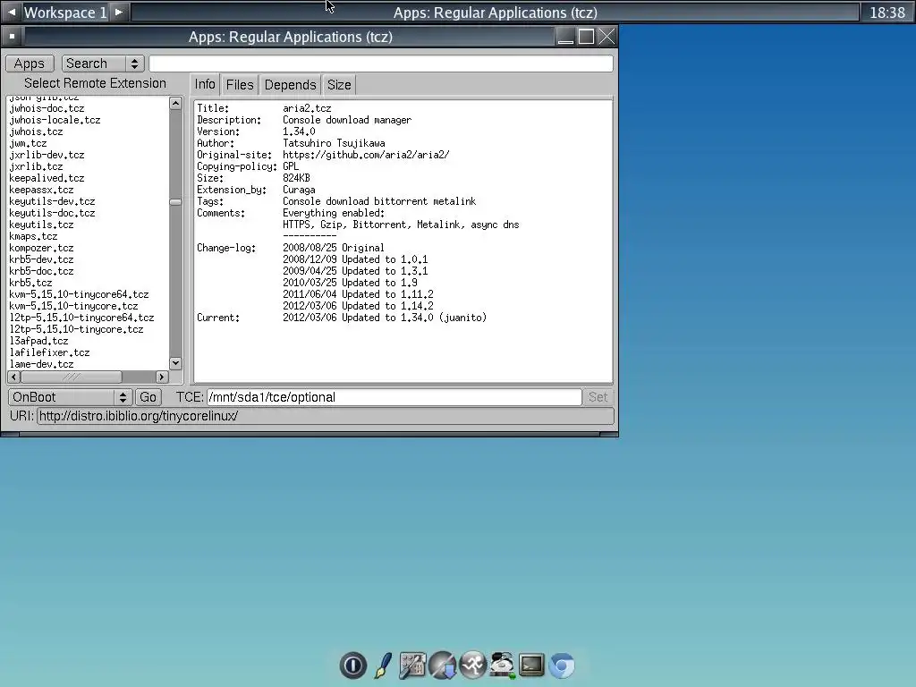
Task: Switch to the Size tab
Action: 339,85
